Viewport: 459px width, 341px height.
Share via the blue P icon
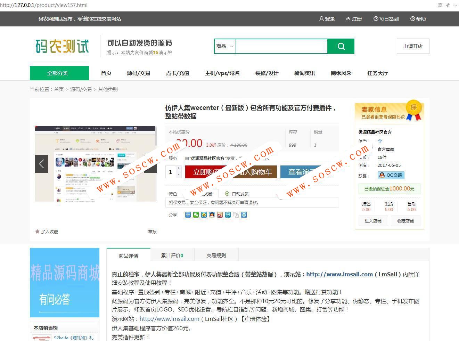pos(228,215)
